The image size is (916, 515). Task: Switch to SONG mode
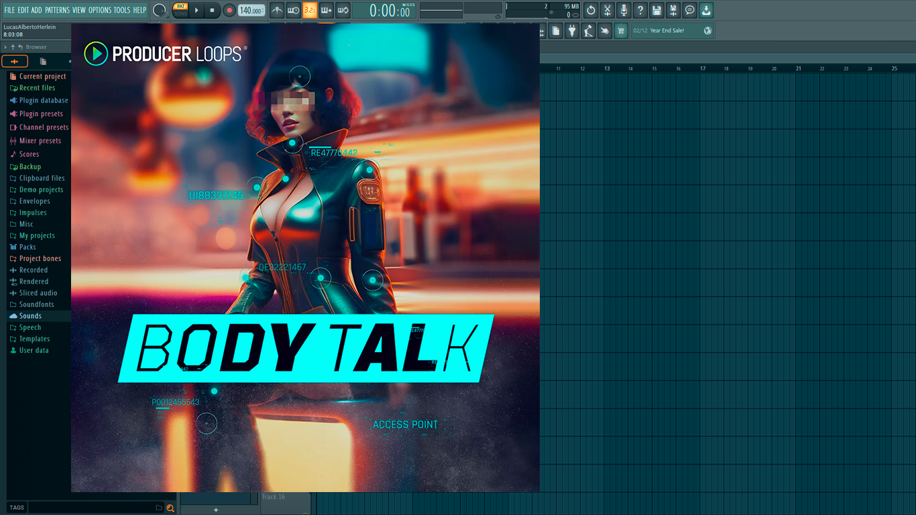[180, 13]
